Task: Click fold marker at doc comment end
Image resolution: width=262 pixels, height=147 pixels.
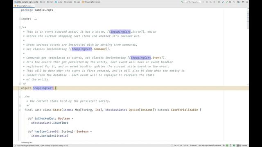Action: coord(20,84)
